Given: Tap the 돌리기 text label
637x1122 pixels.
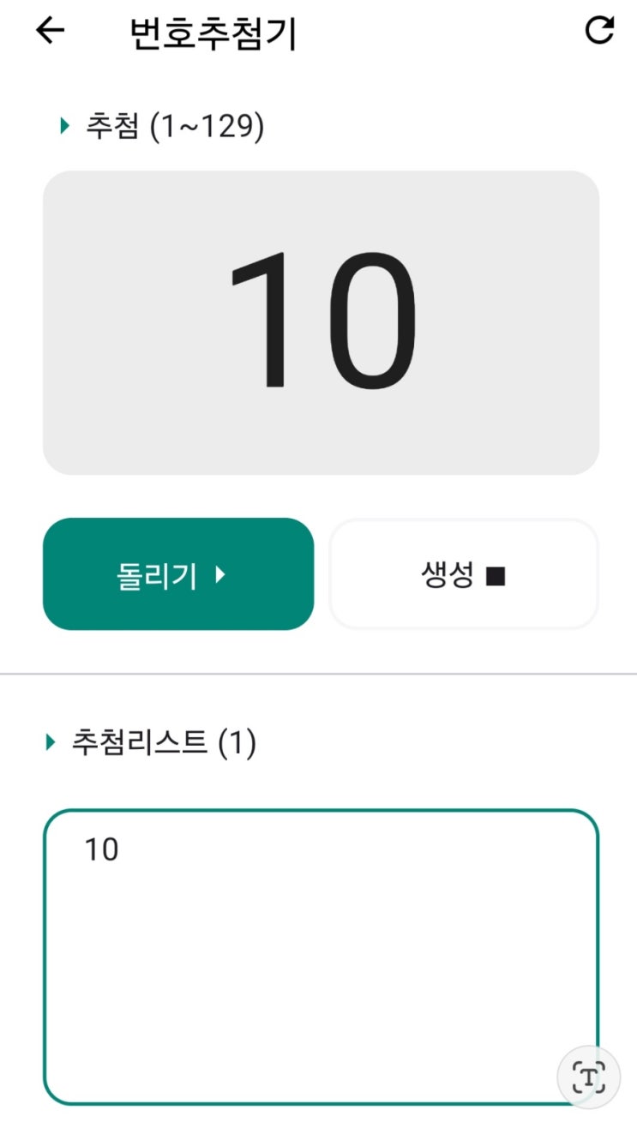Looking at the screenshot, I should 157,576.
